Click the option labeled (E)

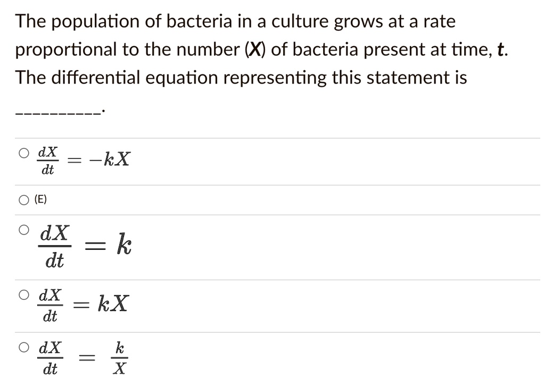pos(40,199)
